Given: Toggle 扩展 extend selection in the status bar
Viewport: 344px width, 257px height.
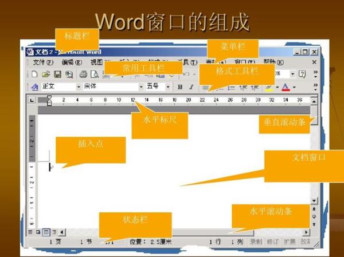Looking at the screenshot, I should (x=290, y=242).
